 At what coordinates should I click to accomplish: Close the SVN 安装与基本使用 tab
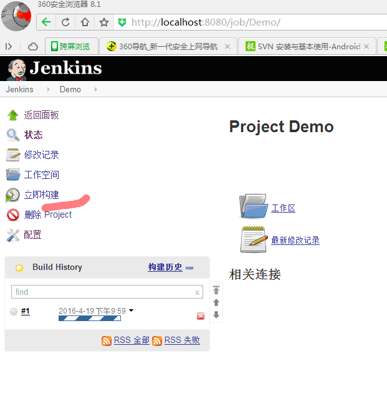coord(366,47)
